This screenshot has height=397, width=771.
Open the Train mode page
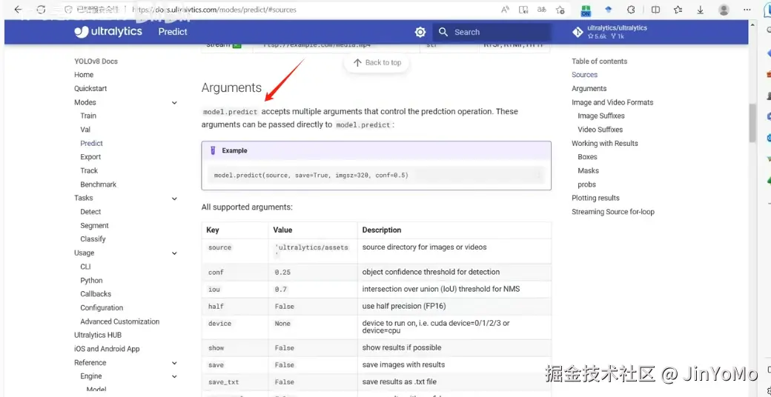click(x=88, y=116)
